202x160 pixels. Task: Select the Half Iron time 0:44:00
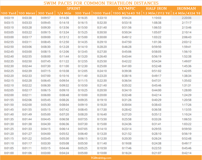click(x=157, y=90)
